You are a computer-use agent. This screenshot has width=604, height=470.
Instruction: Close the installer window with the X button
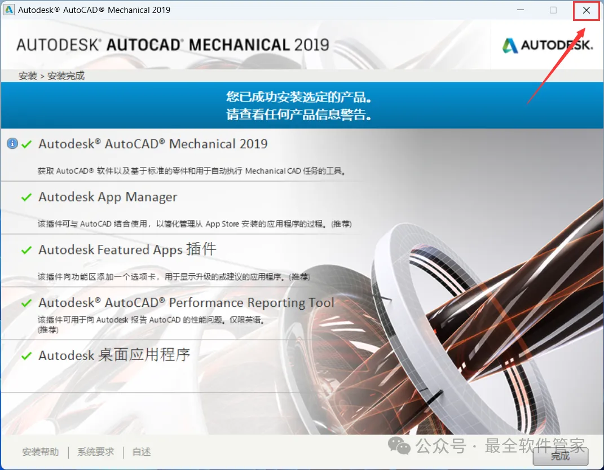point(587,10)
